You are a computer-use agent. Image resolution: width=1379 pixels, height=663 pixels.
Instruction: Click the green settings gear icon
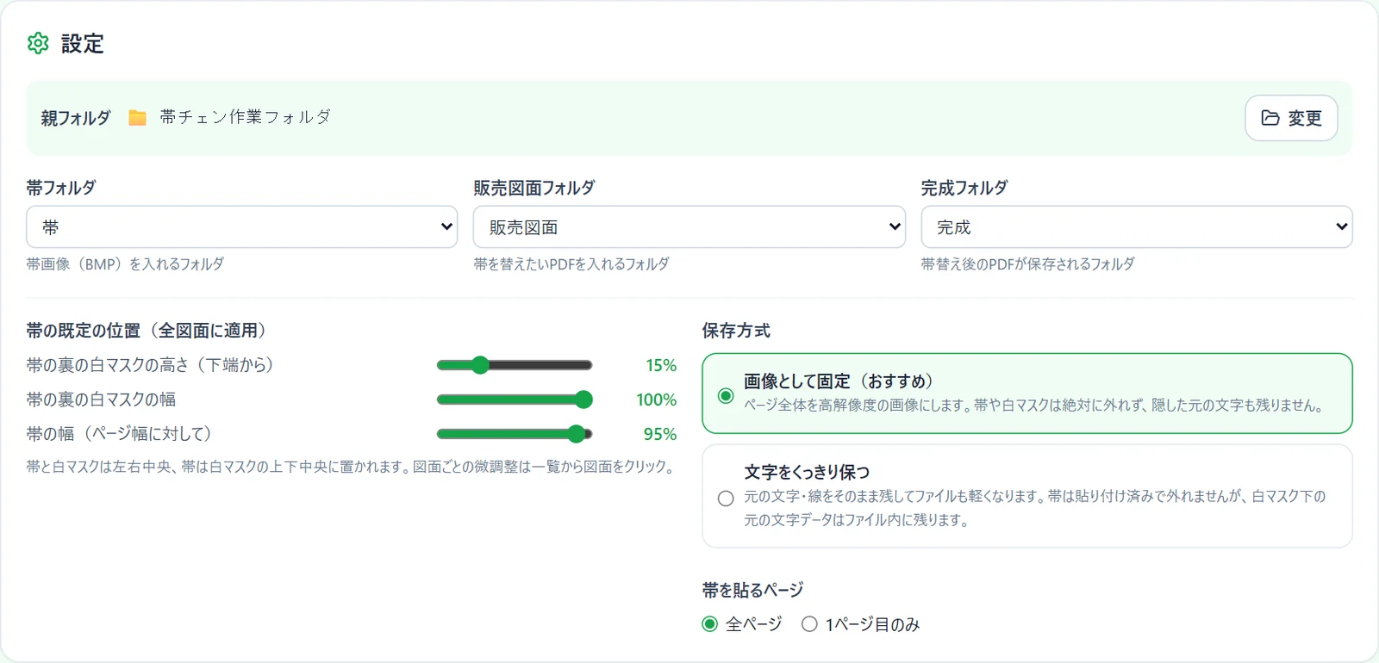tap(38, 43)
